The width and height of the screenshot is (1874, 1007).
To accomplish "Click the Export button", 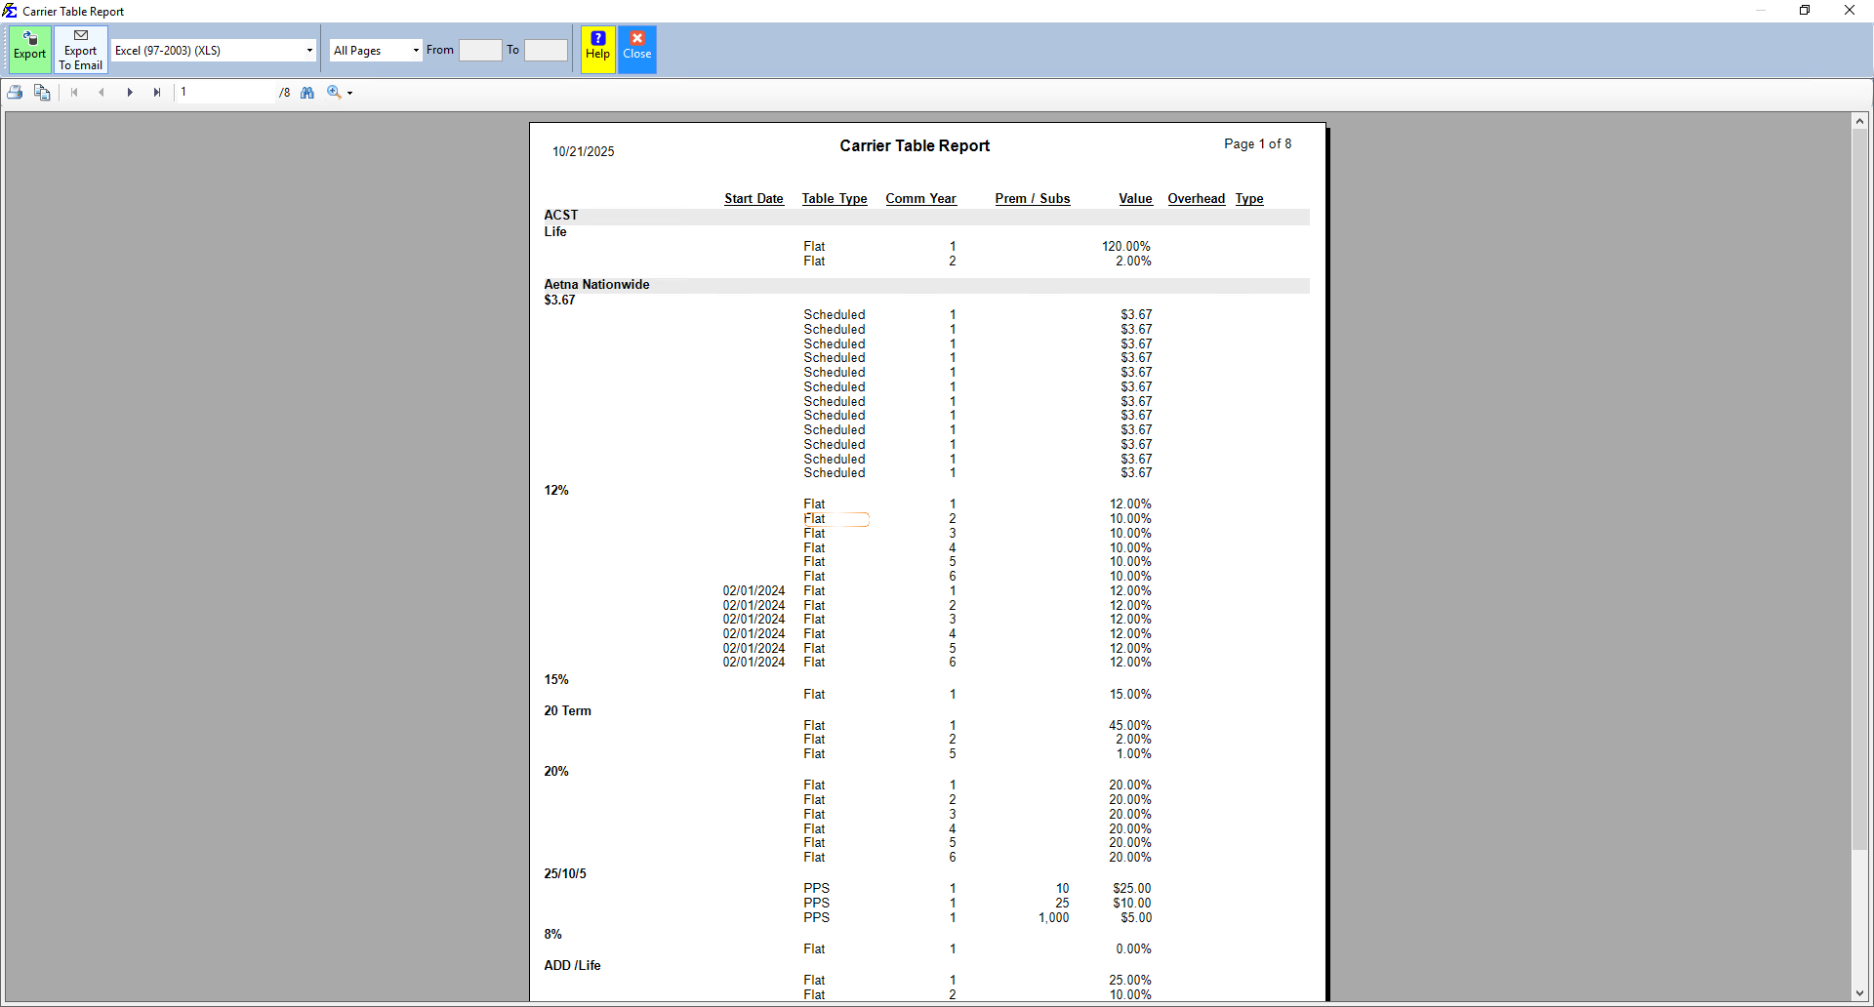I will (29, 50).
